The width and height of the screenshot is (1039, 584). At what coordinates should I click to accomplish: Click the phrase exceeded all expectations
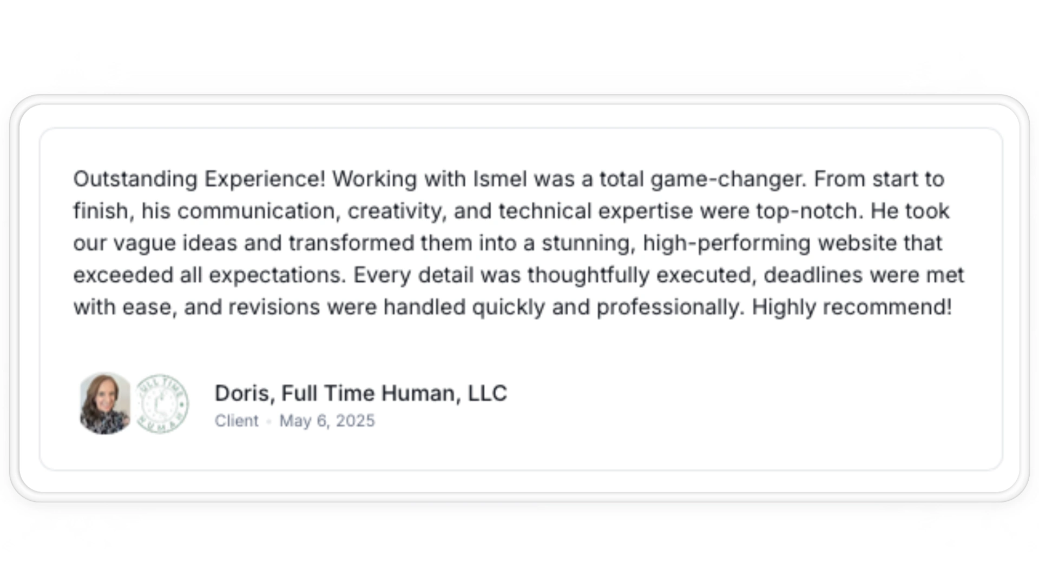coord(209,275)
